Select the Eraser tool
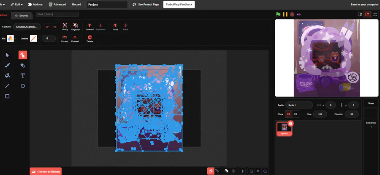380x175 pixels. coord(23,65)
